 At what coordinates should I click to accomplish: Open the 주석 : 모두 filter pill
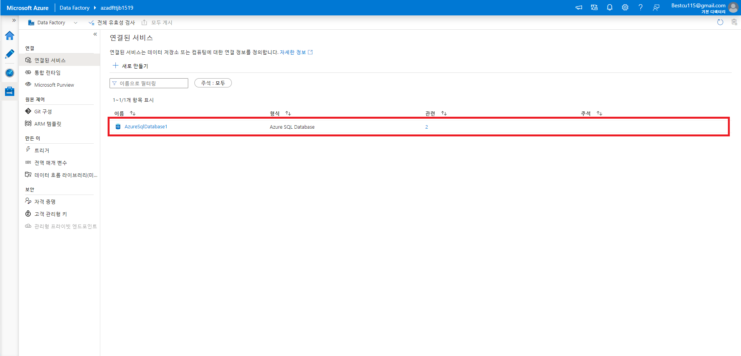tap(213, 83)
